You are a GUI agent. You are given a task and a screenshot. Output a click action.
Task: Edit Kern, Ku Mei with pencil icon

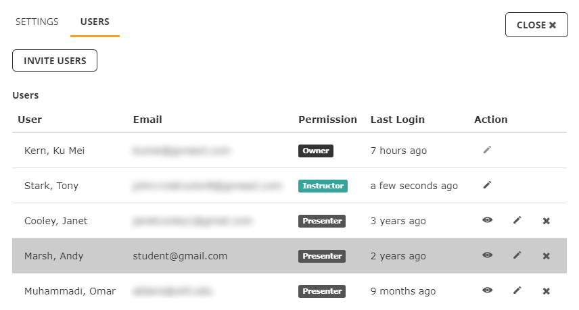pos(488,150)
